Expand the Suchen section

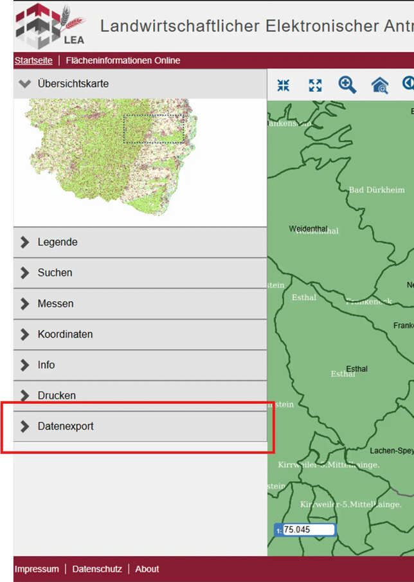pyautogui.click(x=55, y=273)
